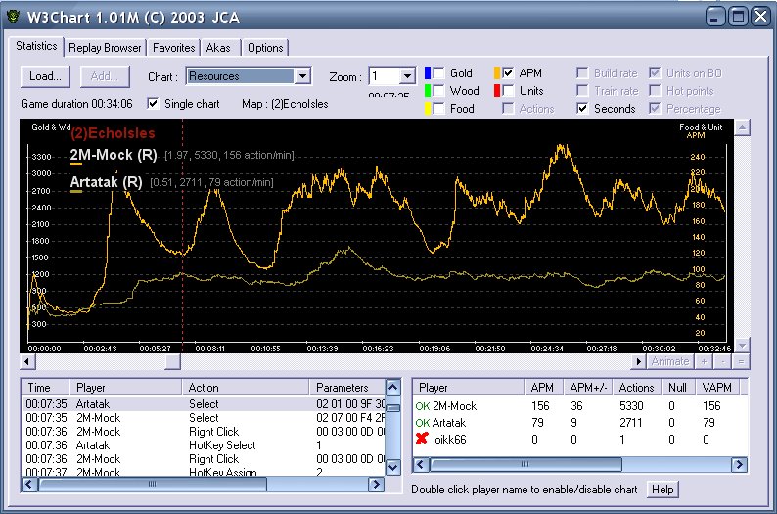Screen dimensions: 777x514
Task: Click the action list horizontal scrollbar thumb
Action: 153,484
